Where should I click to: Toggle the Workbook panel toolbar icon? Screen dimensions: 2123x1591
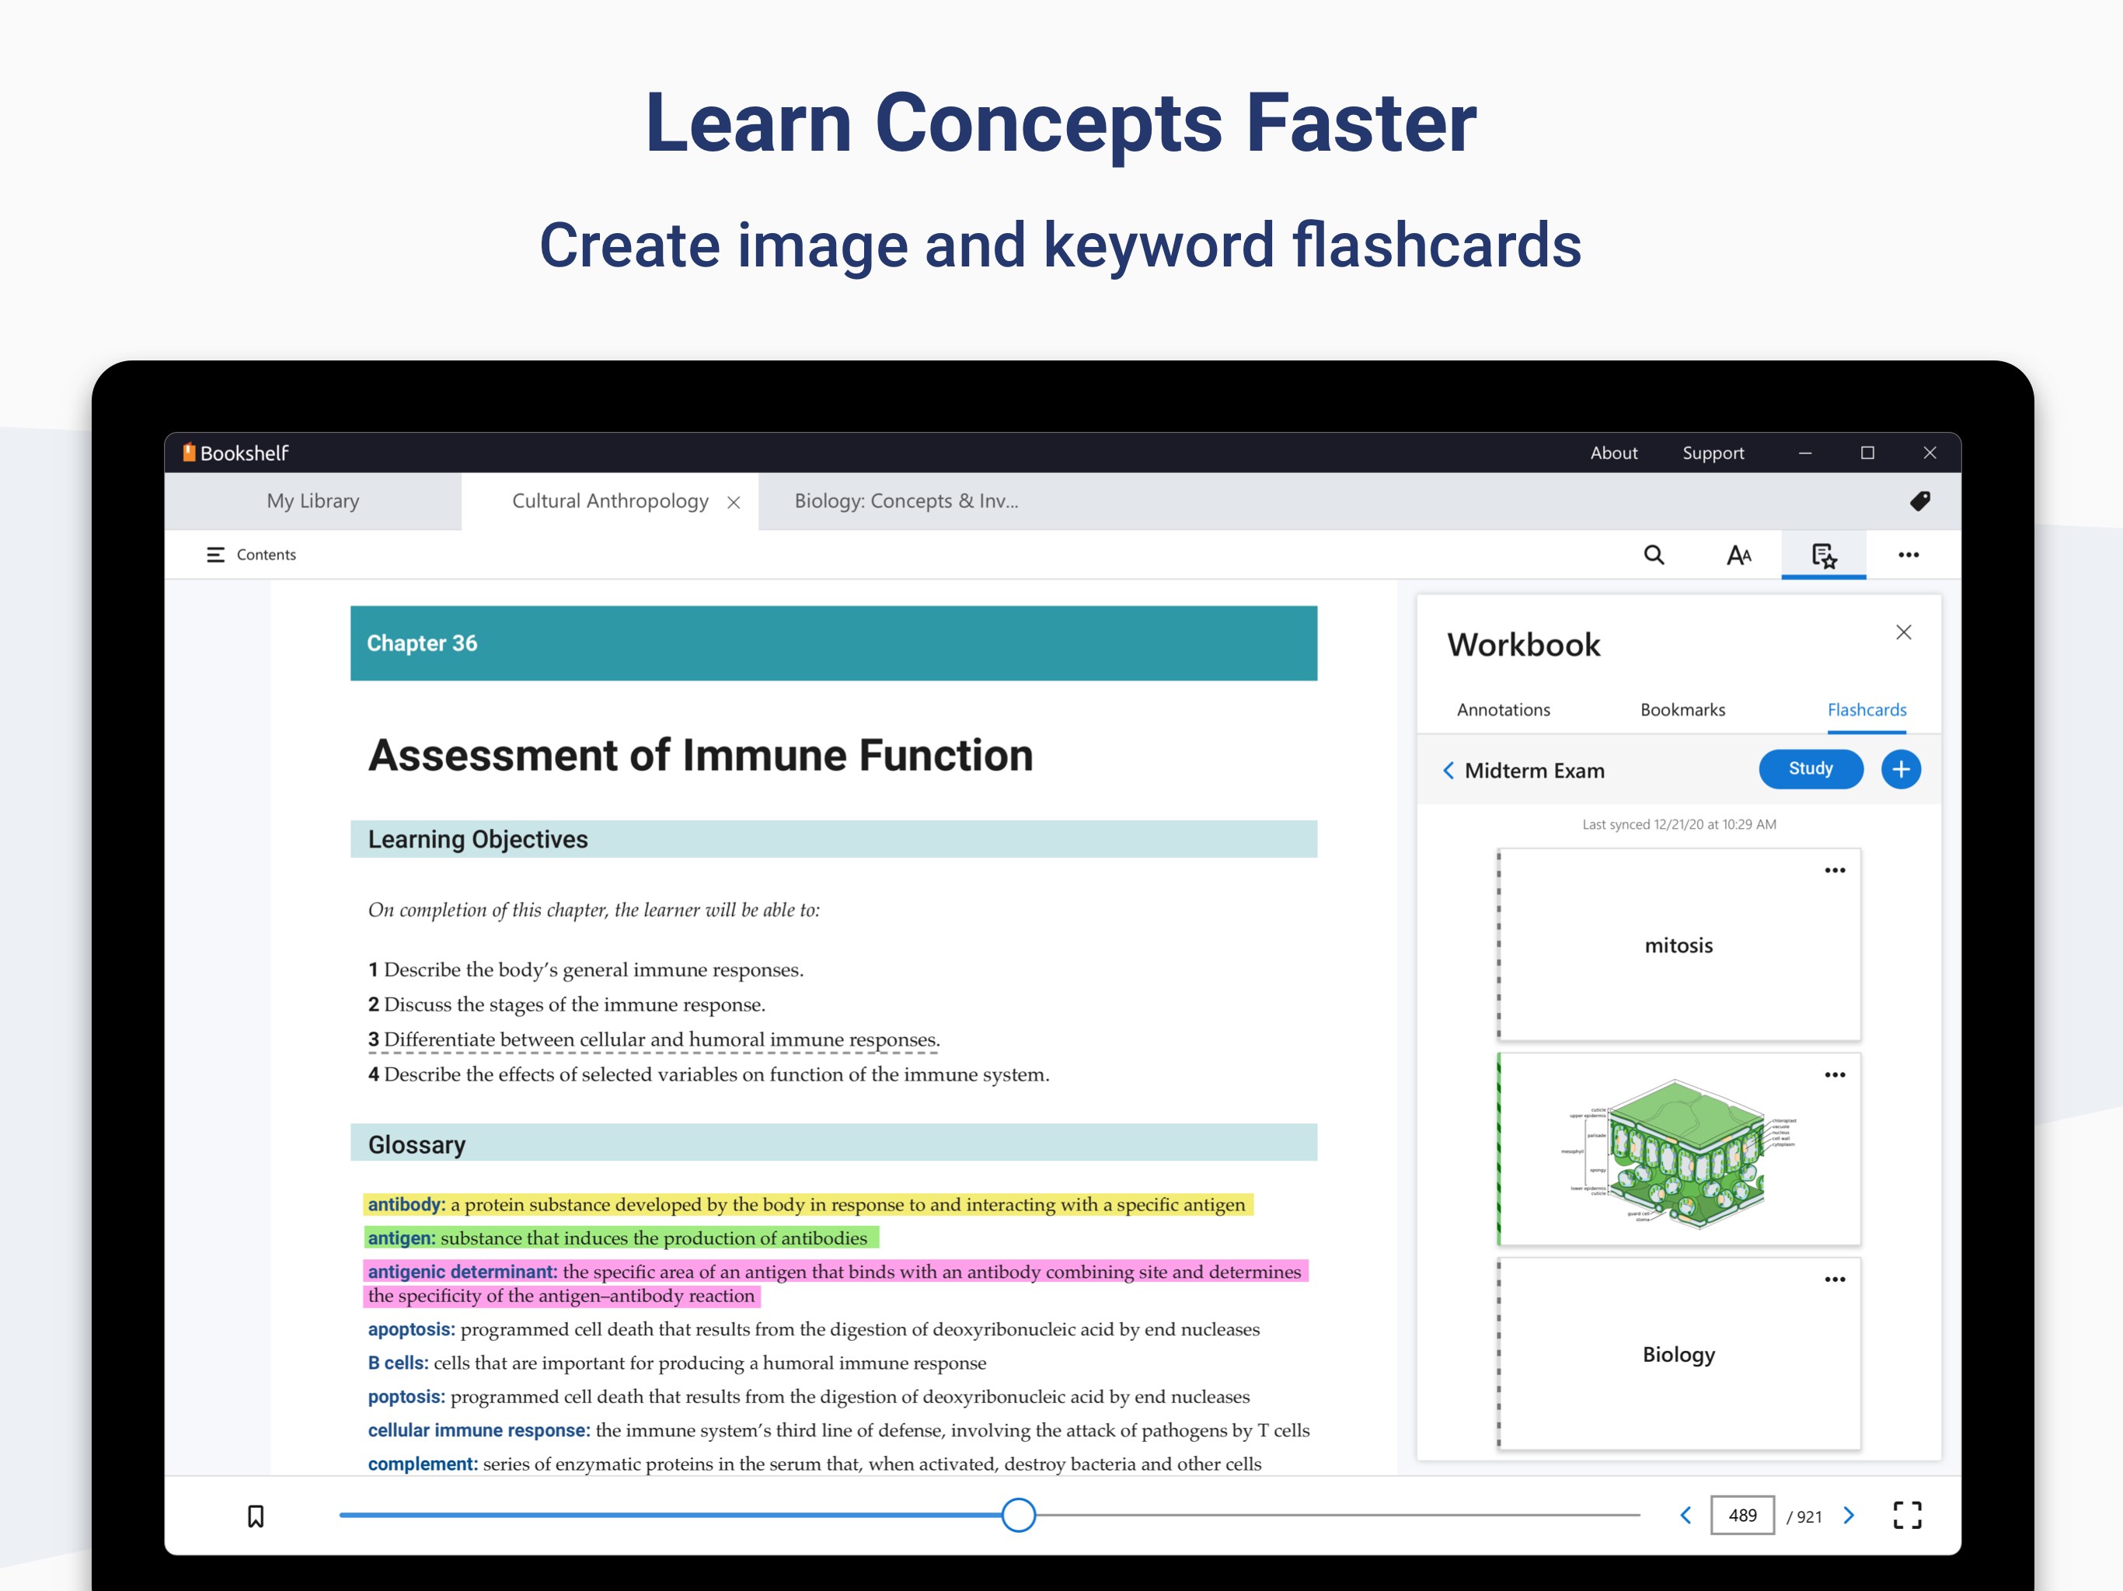(1822, 555)
